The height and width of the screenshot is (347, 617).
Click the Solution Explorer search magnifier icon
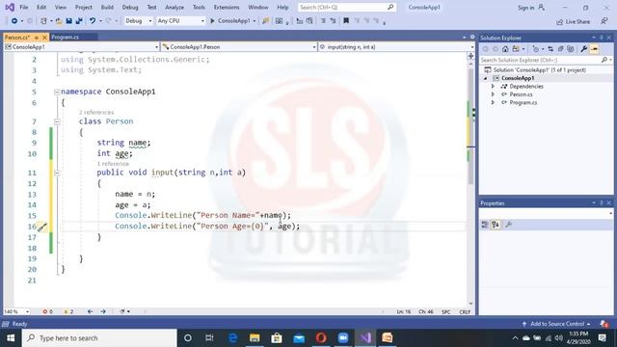(604, 60)
